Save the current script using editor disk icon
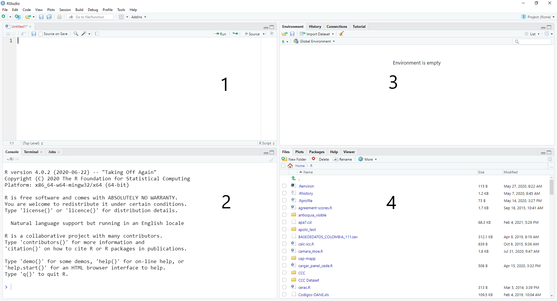Image resolution: width=557 pixels, height=301 pixels. coord(34,34)
